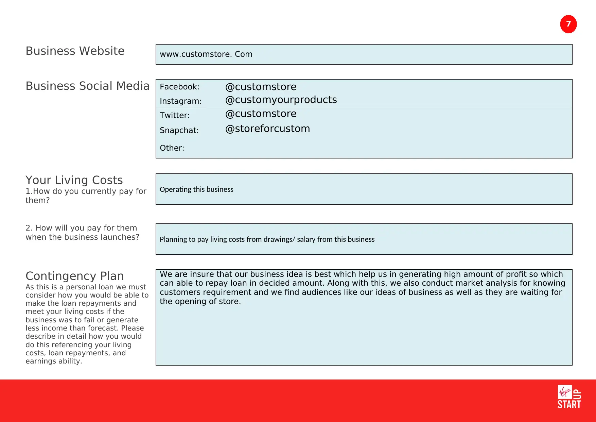Click the Virgin StartUp logo
596x422 pixels.
click(569, 396)
